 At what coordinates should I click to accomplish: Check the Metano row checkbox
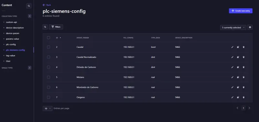pyautogui.click(x=49, y=77)
